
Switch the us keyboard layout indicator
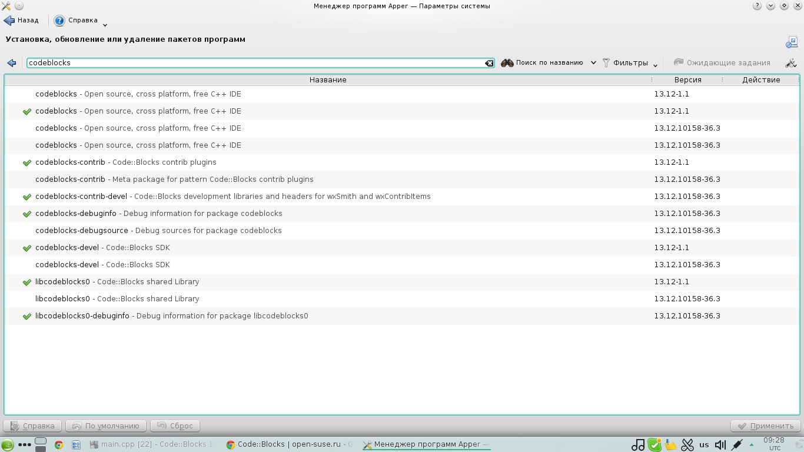[704, 445]
